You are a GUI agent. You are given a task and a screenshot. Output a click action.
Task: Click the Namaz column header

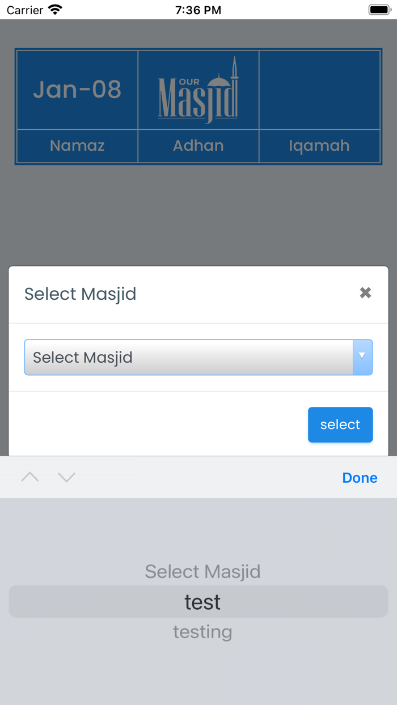click(77, 146)
